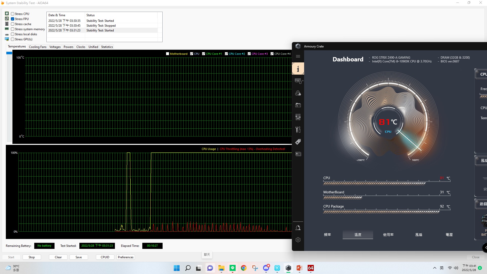The image size is (487, 274).
Task: Switch to the Cooling Fans tab
Action: click(x=38, y=47)
